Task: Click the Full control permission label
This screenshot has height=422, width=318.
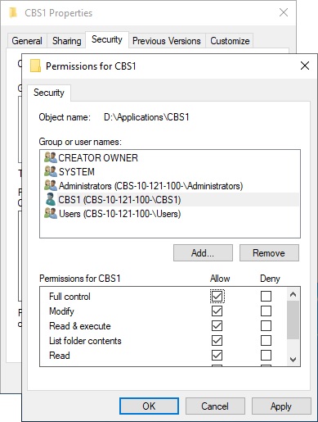Action: pos(69,297)
